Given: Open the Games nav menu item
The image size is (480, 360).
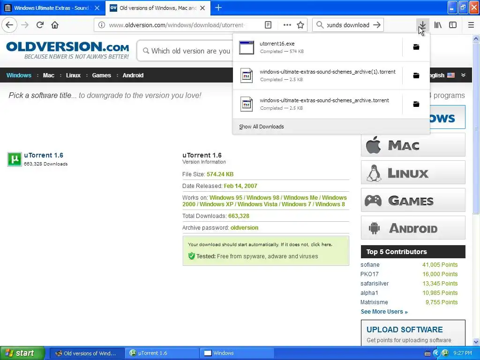Looking at the screenshot, I should [x=101, y=75].
